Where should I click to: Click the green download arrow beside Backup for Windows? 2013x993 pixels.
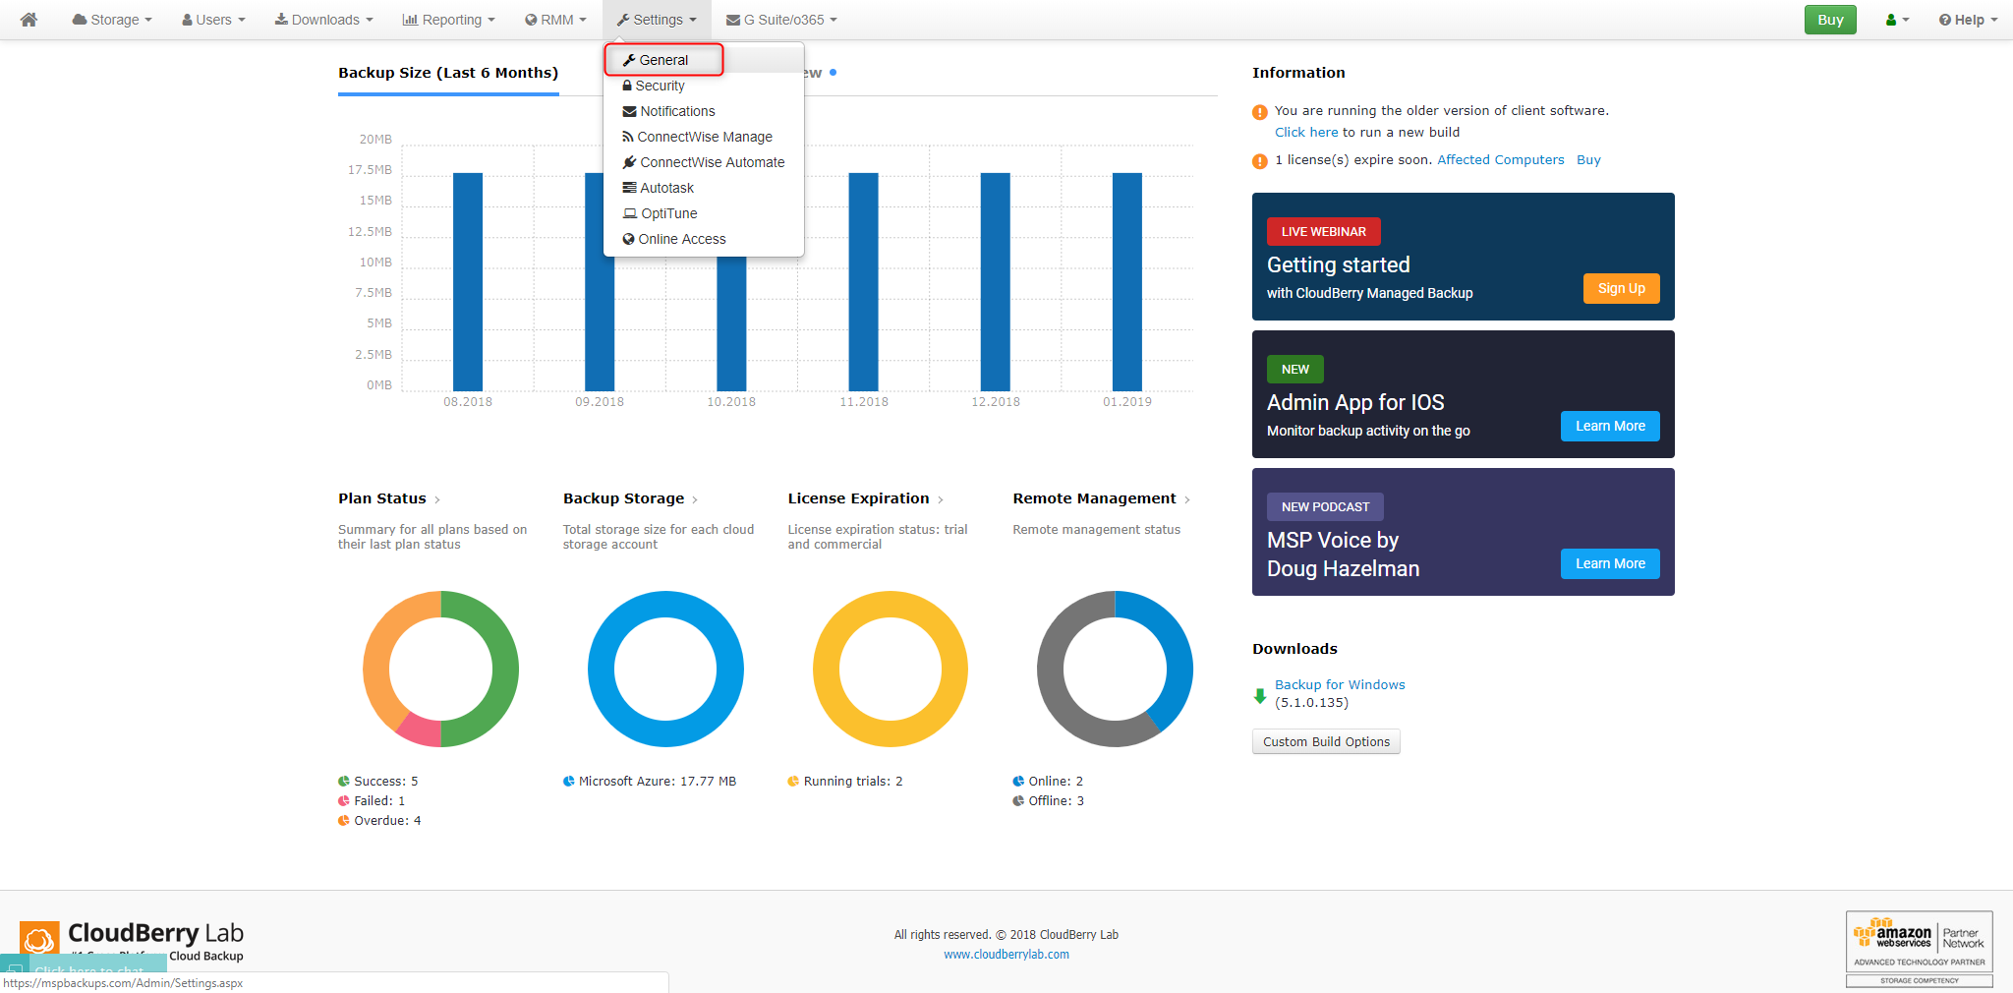click(1260, 694)
